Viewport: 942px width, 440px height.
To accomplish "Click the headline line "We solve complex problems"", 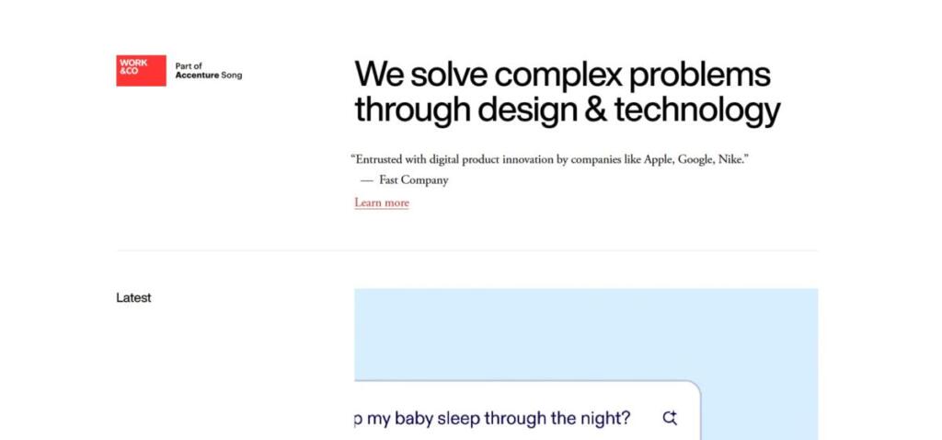I will point(562,74).
